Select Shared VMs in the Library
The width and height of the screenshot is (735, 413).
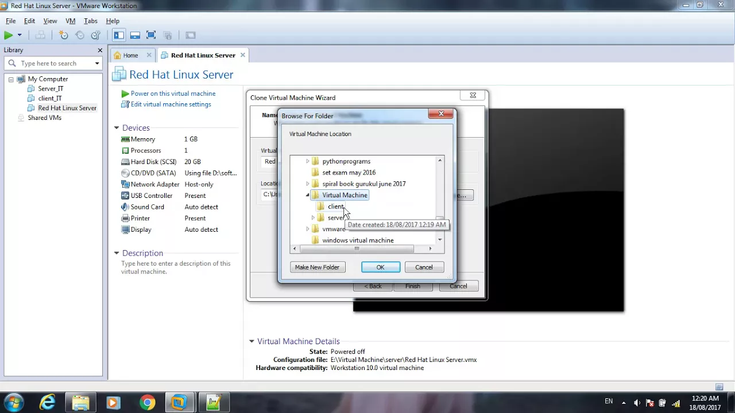[44, 118]
